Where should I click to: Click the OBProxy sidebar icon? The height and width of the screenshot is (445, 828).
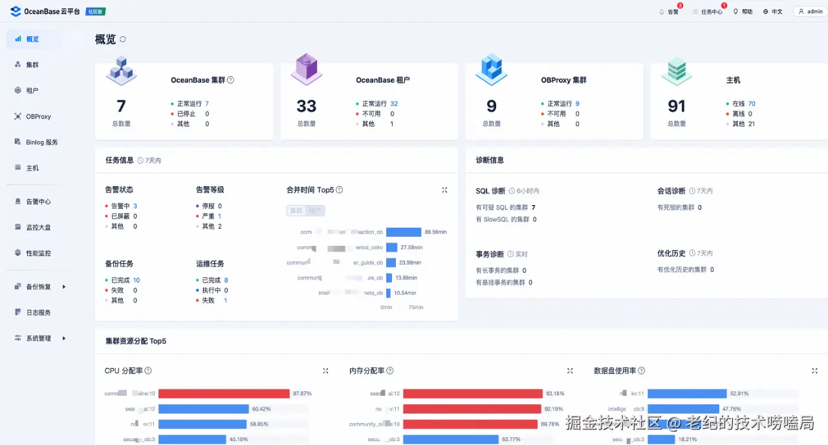click(x=18, y=116)
